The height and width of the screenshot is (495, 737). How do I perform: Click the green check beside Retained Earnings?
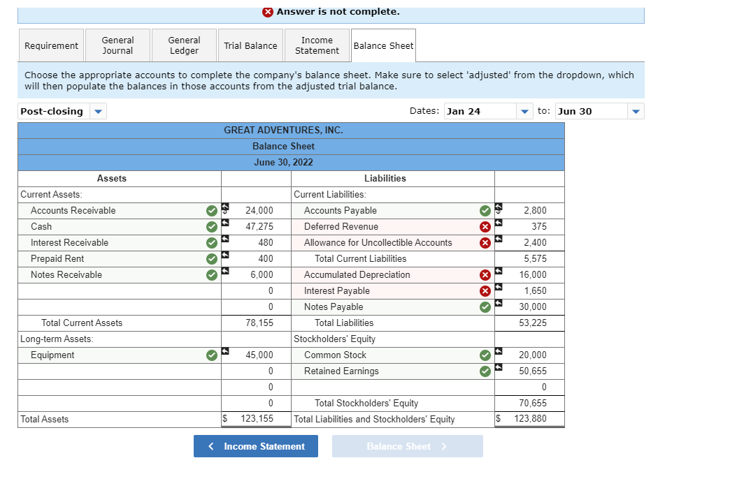[485, 371]
